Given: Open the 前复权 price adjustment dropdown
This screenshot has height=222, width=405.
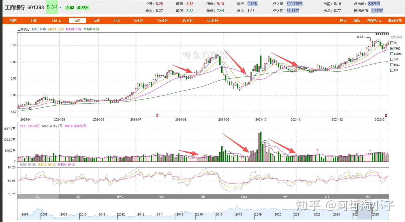Looking at the screenshot, I should 374,21.
